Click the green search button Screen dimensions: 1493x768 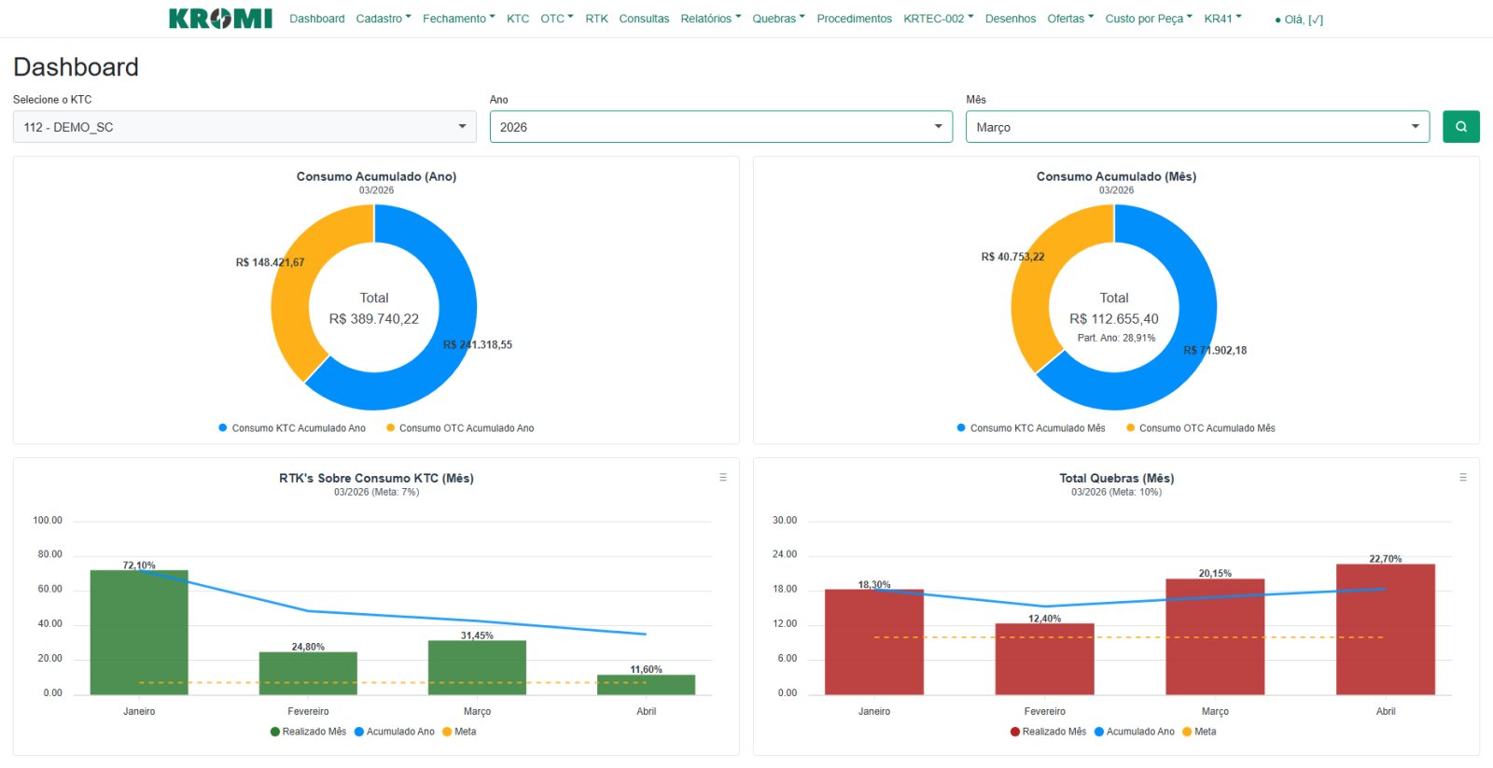click(x=1460, y=127)
